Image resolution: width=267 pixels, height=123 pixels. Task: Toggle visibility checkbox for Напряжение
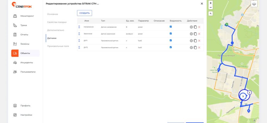(x=171, y=27)
